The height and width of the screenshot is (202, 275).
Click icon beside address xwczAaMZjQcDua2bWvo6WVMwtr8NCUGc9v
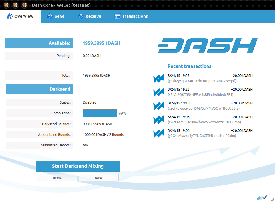pos(159,120)
